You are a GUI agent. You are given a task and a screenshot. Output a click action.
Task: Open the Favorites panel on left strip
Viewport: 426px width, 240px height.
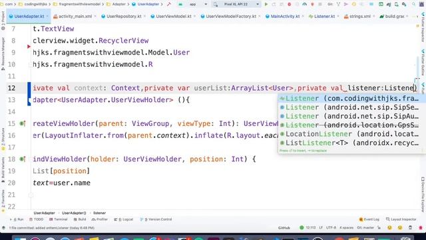coord(3,201)
